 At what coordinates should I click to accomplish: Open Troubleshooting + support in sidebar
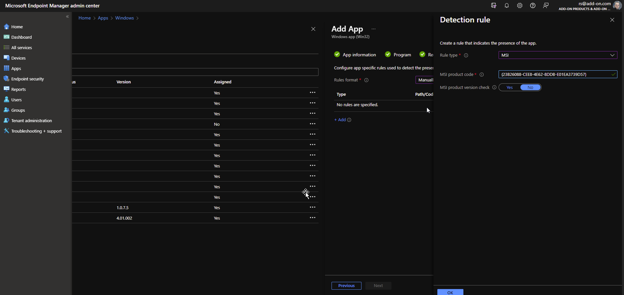36,131
